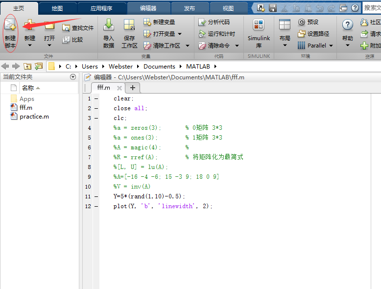The width and height of the screenshot is (381, 289).
Task: Click code line plot(Y, 'b', 'linewidth', 2)
Action: tap(163, 206)
